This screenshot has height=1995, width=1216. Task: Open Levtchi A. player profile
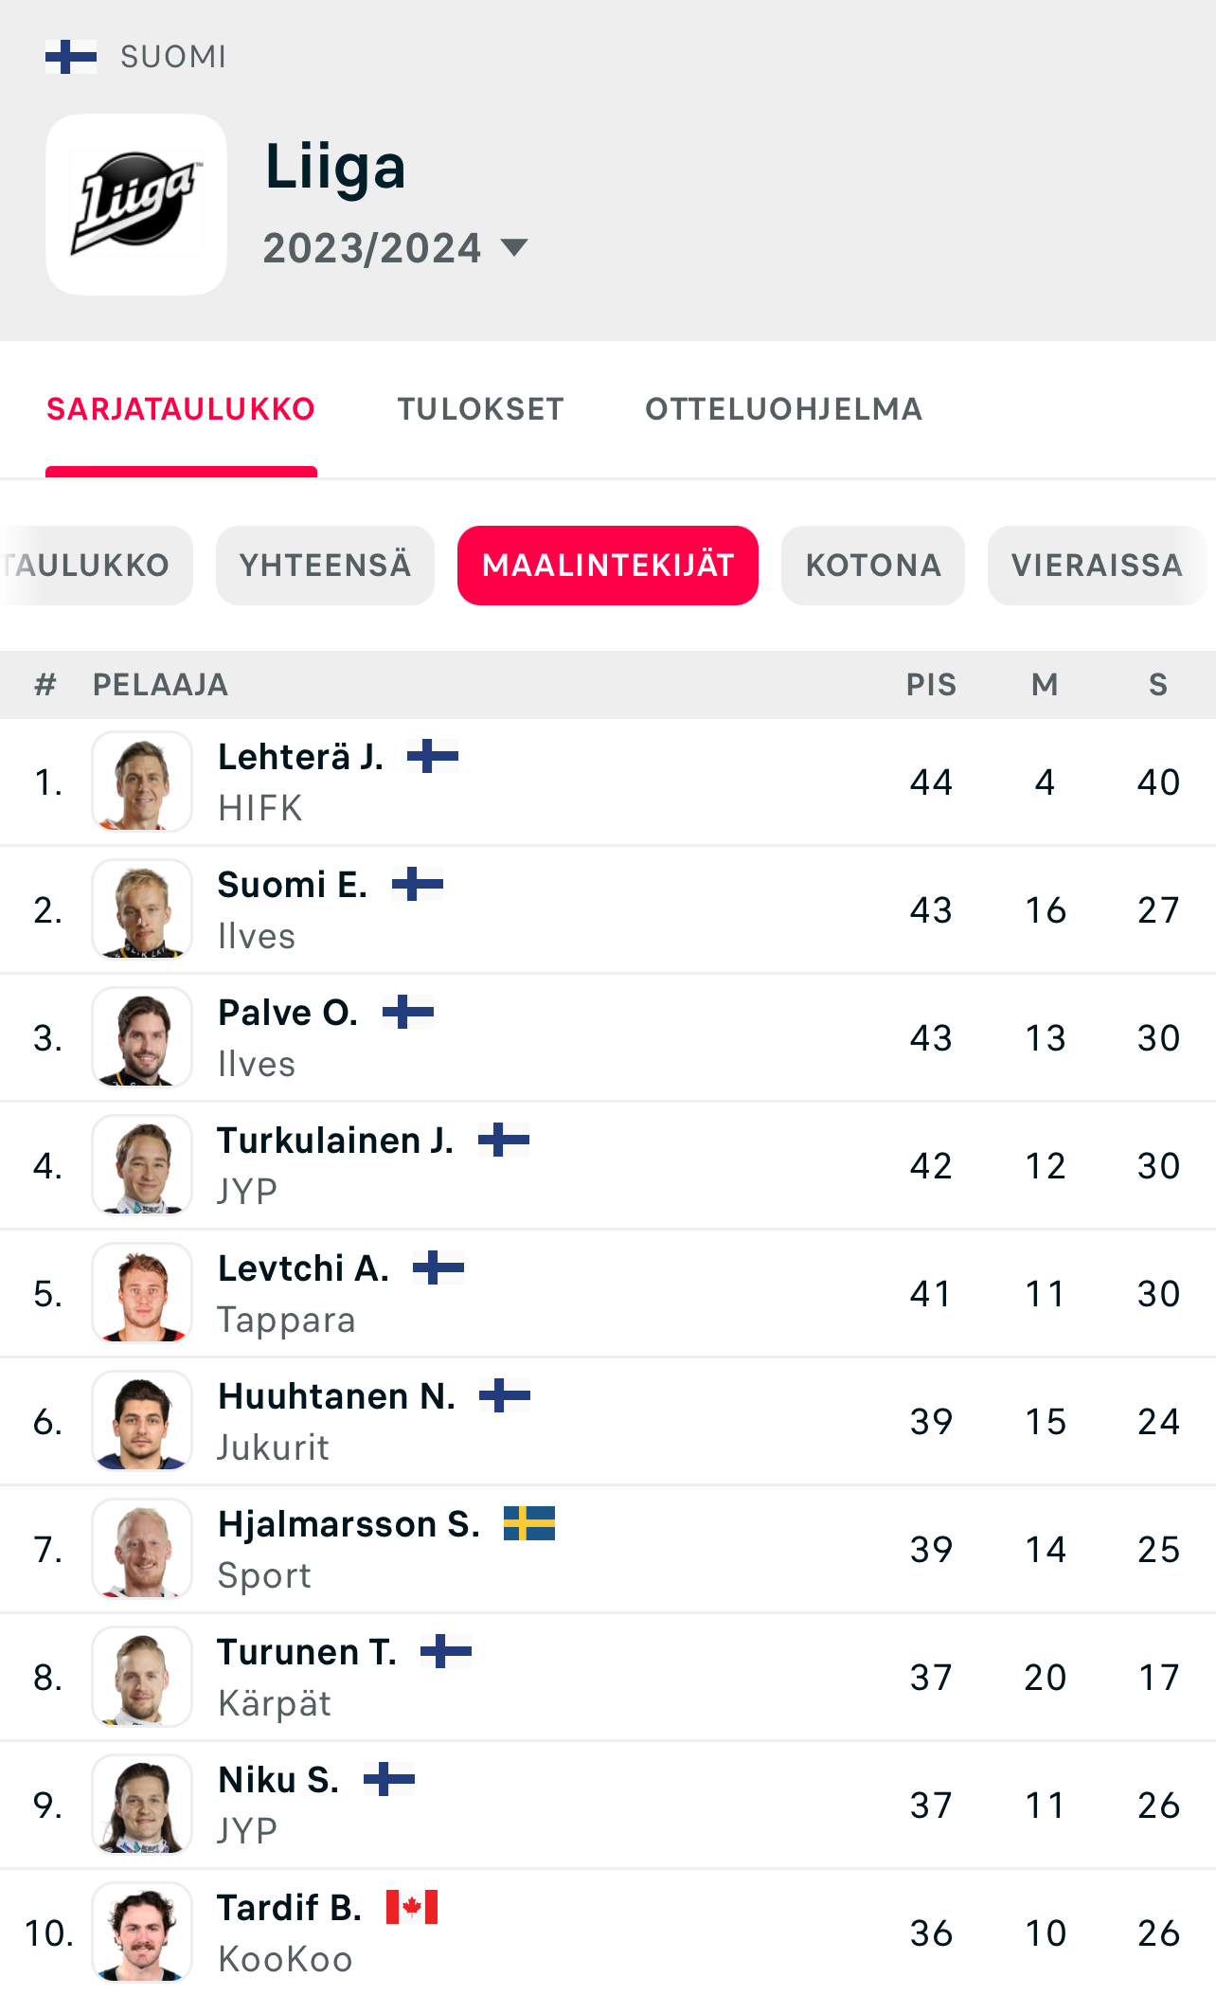click(x=303, y=1268)
